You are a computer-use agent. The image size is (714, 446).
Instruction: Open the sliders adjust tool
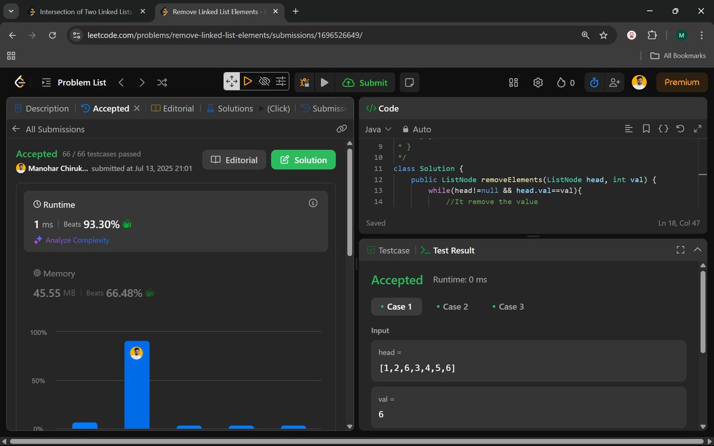click(281, 81)
